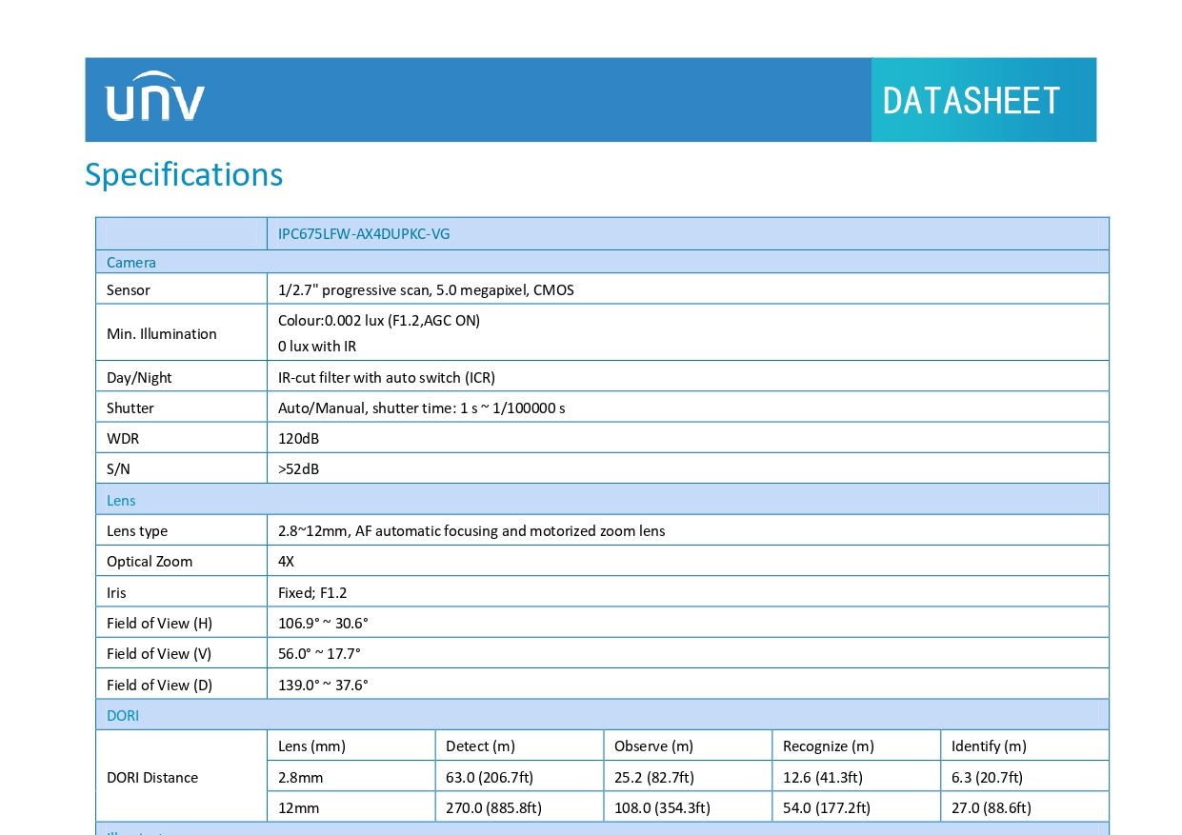This screenshot has width=1182, height=835.
Task: Select the 6.3 (20.7ft) cell
Action: [987, 777]
